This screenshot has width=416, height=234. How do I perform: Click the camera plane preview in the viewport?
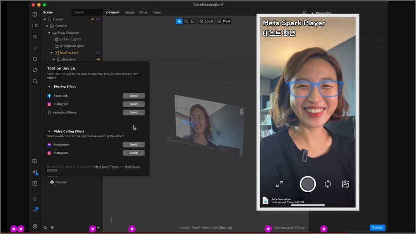click(209, 126)
